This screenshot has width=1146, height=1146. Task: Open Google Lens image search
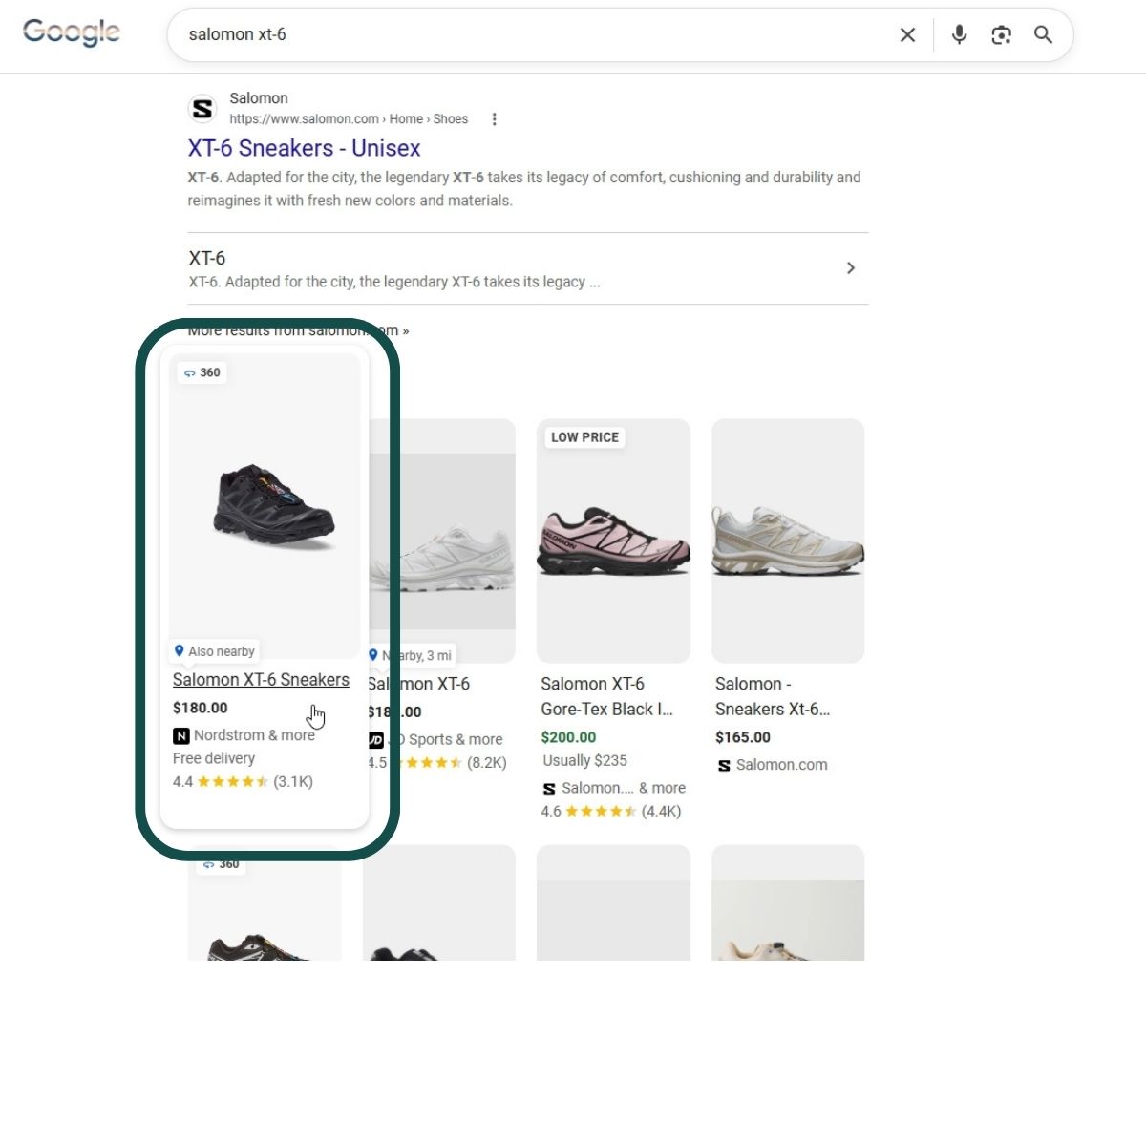click(x=1001, y=35)
